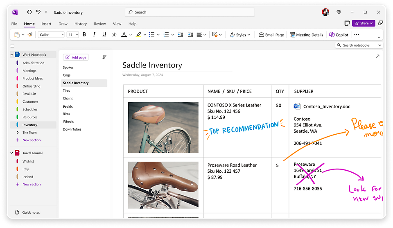Click the Add page button
Image resolution: width=393 pixels, height=228 pixels.
pos(76,57)
